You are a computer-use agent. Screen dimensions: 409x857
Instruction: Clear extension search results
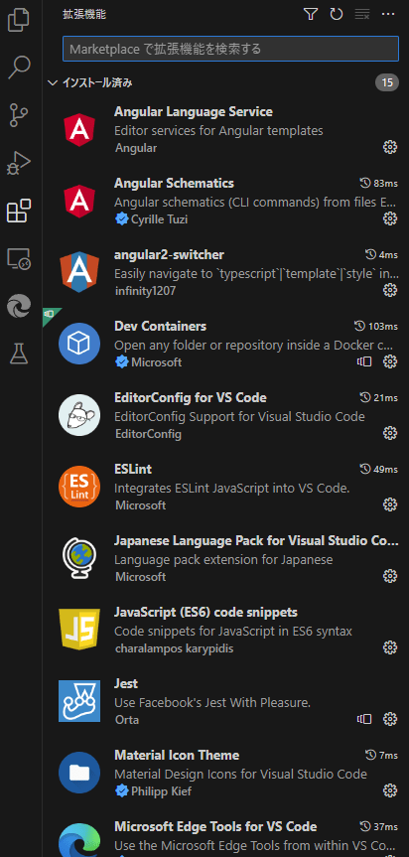pos(362,15)
